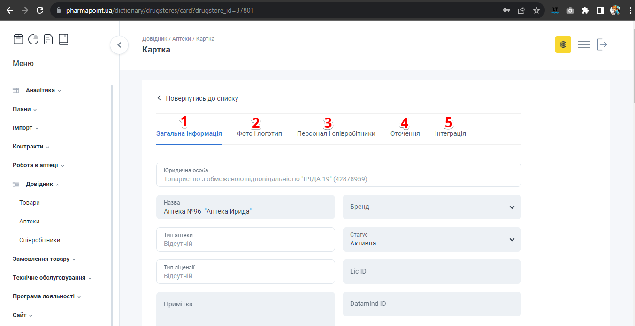Click the book icon in sidebar header
The width and height of the screenshot is (635, 326).
click(x=63, y=39)
